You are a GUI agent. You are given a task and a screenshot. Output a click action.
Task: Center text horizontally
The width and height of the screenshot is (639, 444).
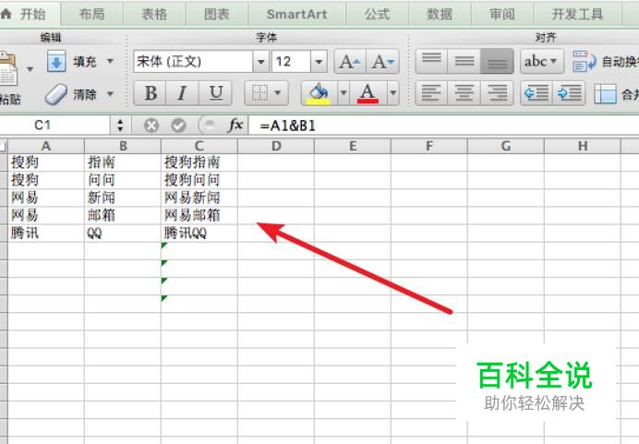coord(464,93)
